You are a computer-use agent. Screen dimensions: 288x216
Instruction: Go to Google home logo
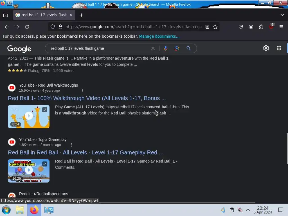[19, 49]
